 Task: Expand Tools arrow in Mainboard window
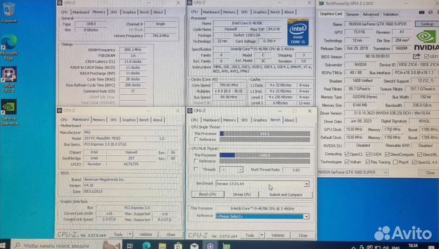pyautogui.click(x=130, y=234)
